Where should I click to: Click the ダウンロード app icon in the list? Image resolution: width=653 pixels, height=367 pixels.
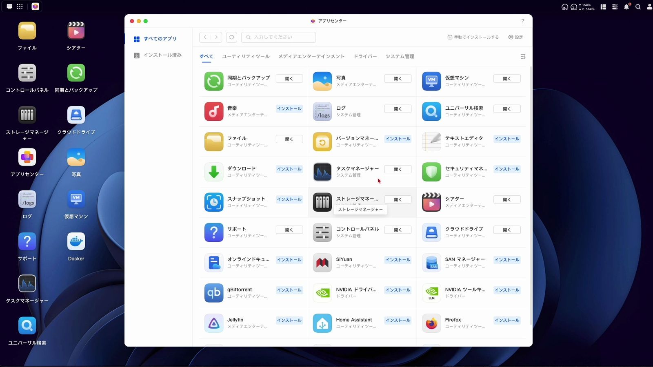pyautogui.click(x=214, y=172)
